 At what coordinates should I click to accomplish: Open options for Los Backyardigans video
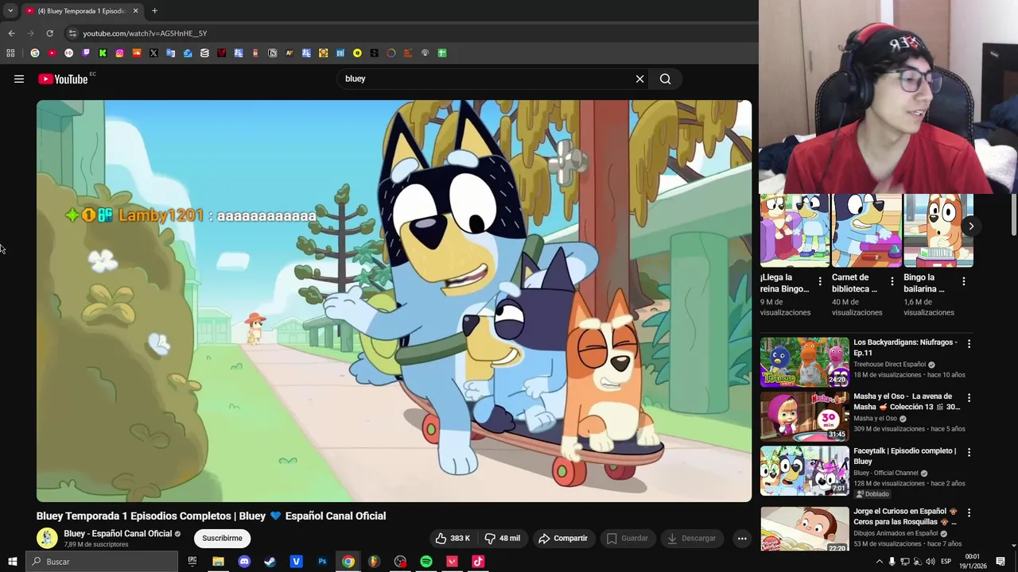[x=969, y=343]
